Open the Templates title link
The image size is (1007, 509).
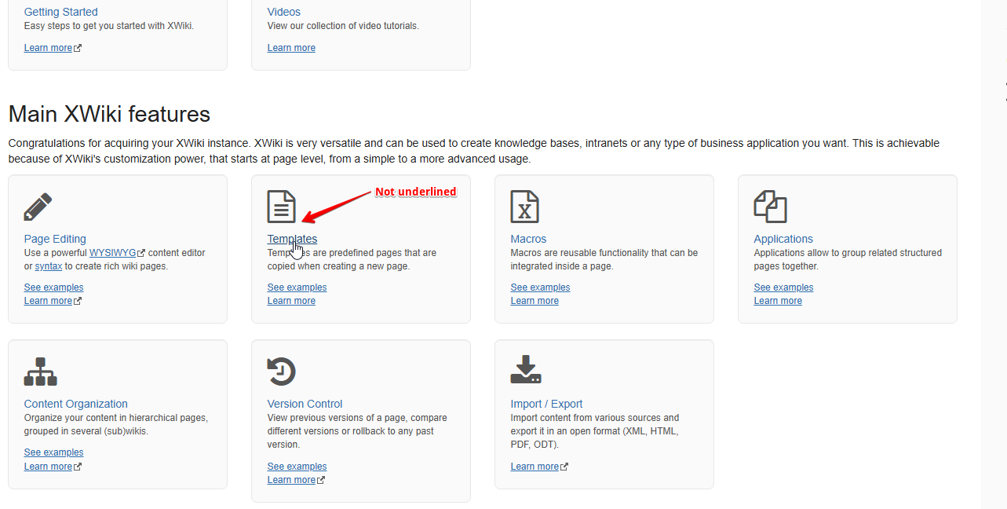(292, 239)
